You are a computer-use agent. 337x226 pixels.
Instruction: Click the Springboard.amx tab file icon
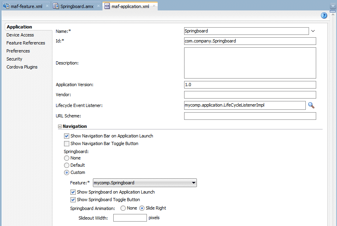(x=56, y=6)
